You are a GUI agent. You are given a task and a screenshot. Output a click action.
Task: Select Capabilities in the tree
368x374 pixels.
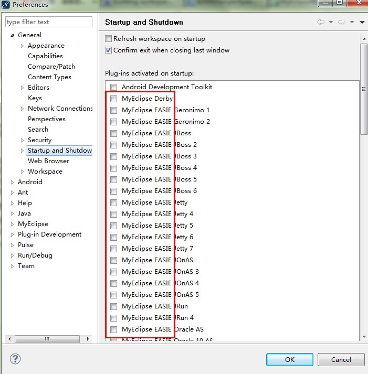(x=45, y=56)
